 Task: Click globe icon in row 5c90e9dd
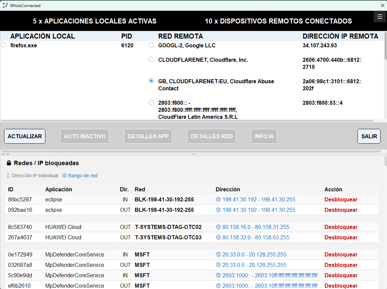point(218,275)
